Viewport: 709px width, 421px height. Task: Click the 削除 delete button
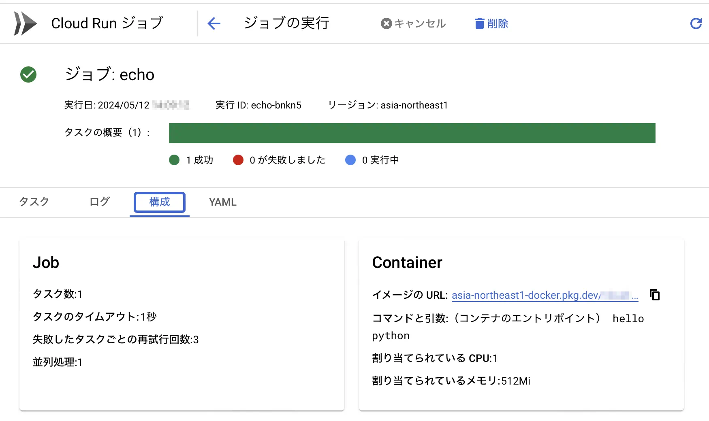[491, 23]
